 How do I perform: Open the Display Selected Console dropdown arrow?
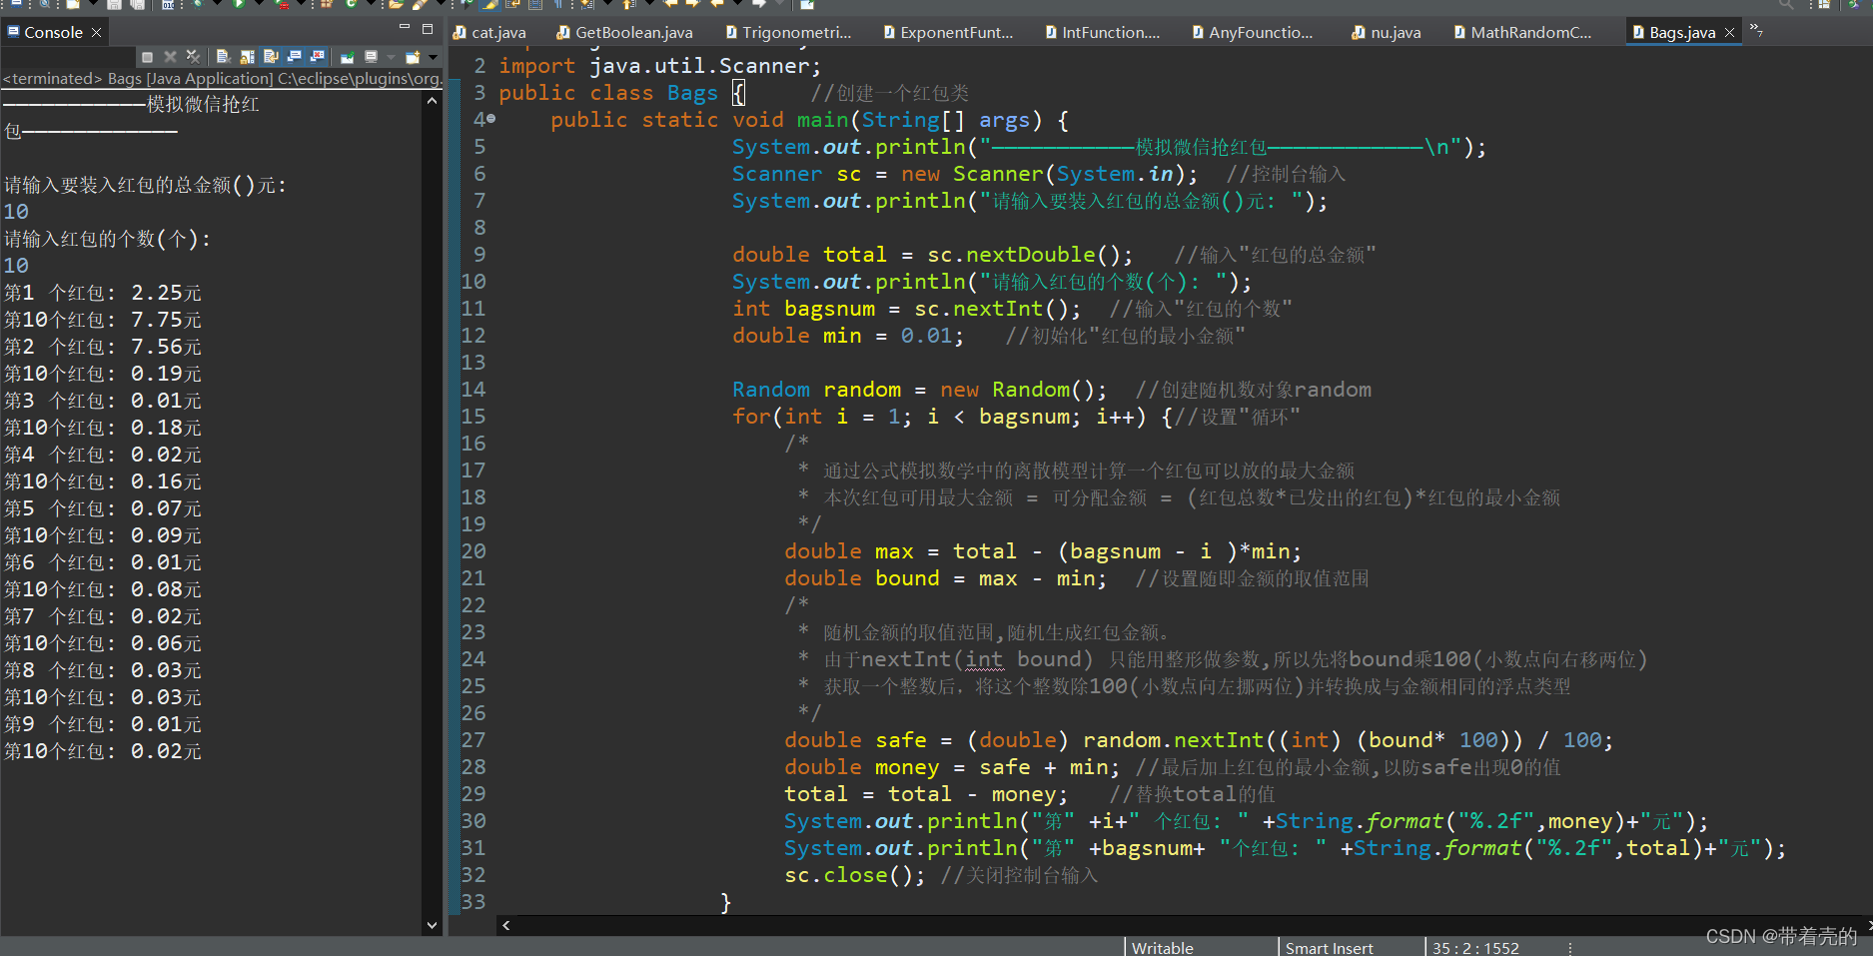(x=391, y=57)
